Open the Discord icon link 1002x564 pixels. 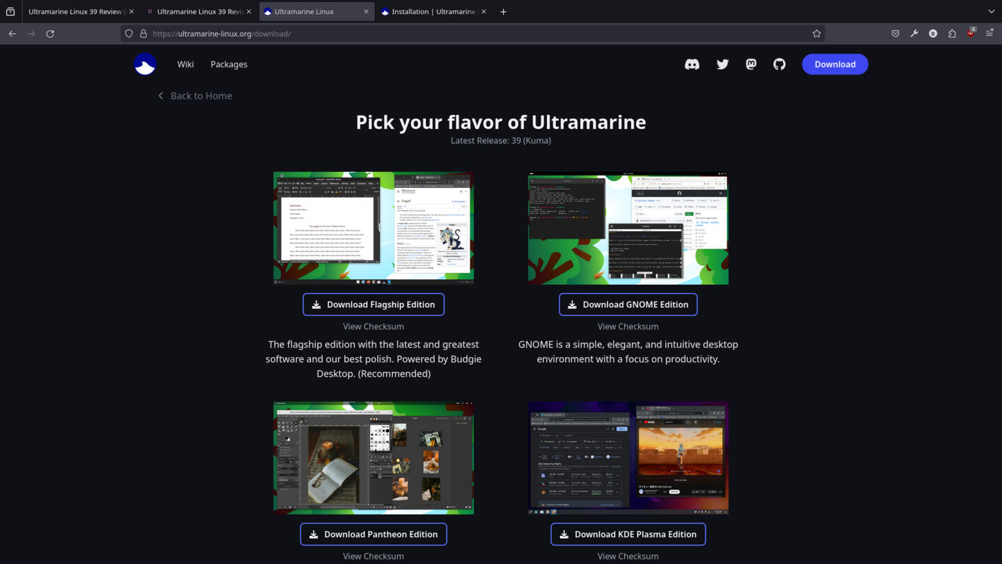click(692, 64)
